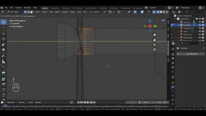This screenshot has width=206, height=116.
Task: Select the Select Box tool
Action: 4,22
